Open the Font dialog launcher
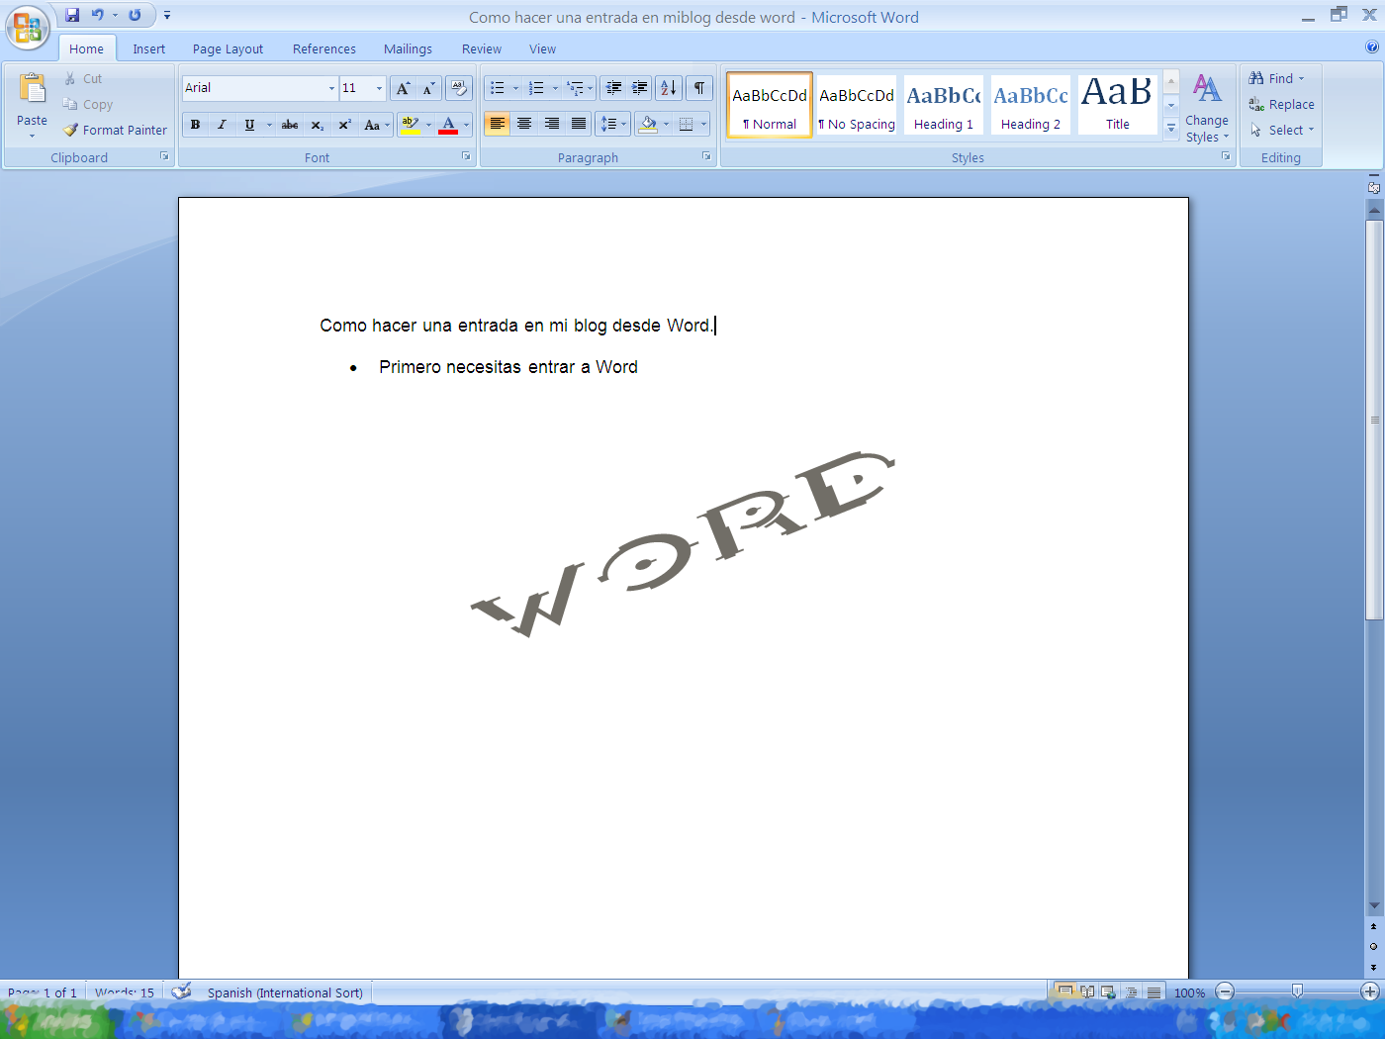 pos(466,156)
